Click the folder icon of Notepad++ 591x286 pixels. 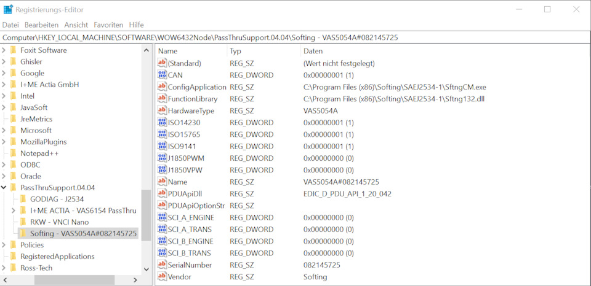13,153
